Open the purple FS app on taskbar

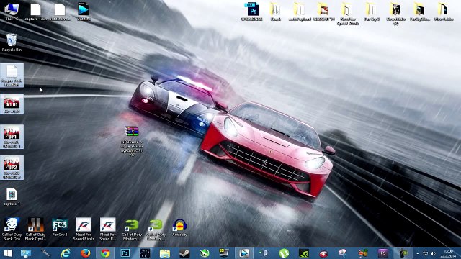tap(383, 253)
